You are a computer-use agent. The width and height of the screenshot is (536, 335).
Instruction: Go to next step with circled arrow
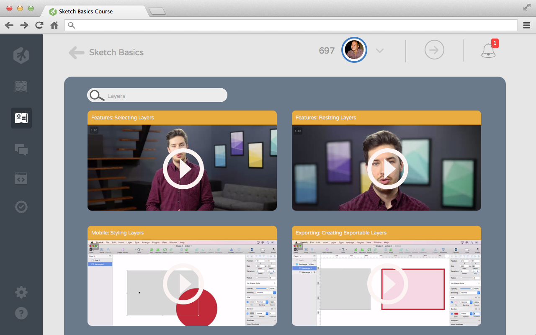click(x=434, y=51)
